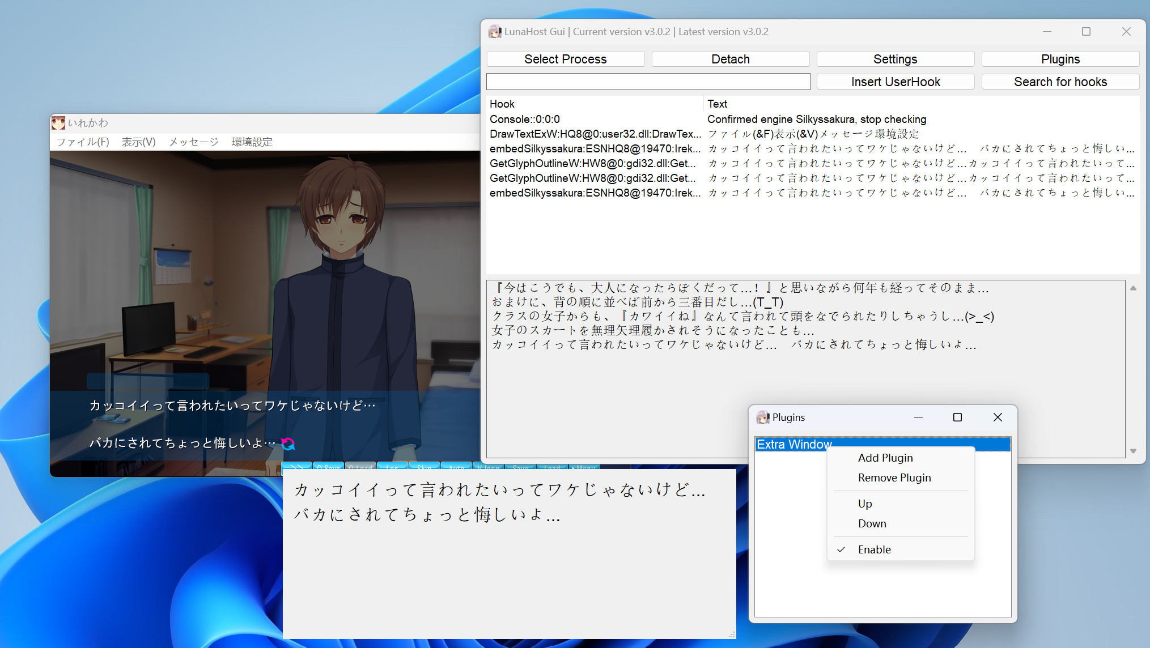Viewport: 1150px width, 648px height.
Task: Open the ファイル(F) game menu
Action: [x=83, y=142]
